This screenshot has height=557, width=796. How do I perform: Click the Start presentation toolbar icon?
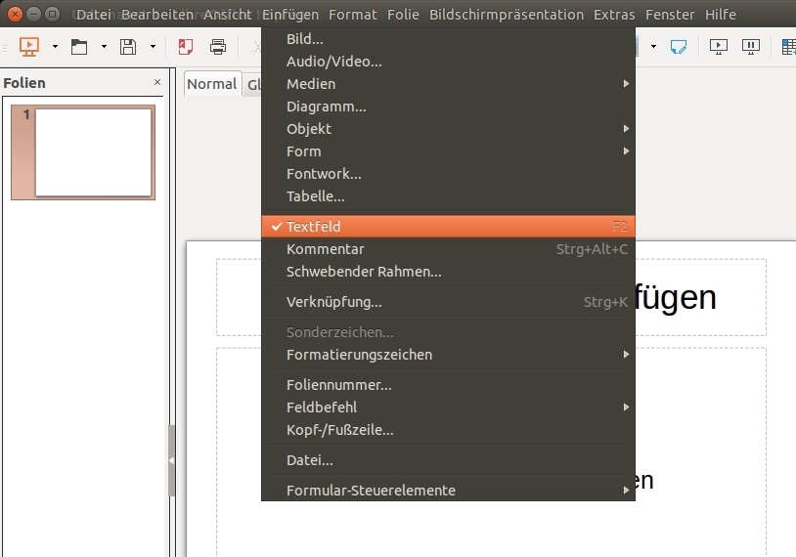pos(29,46)
